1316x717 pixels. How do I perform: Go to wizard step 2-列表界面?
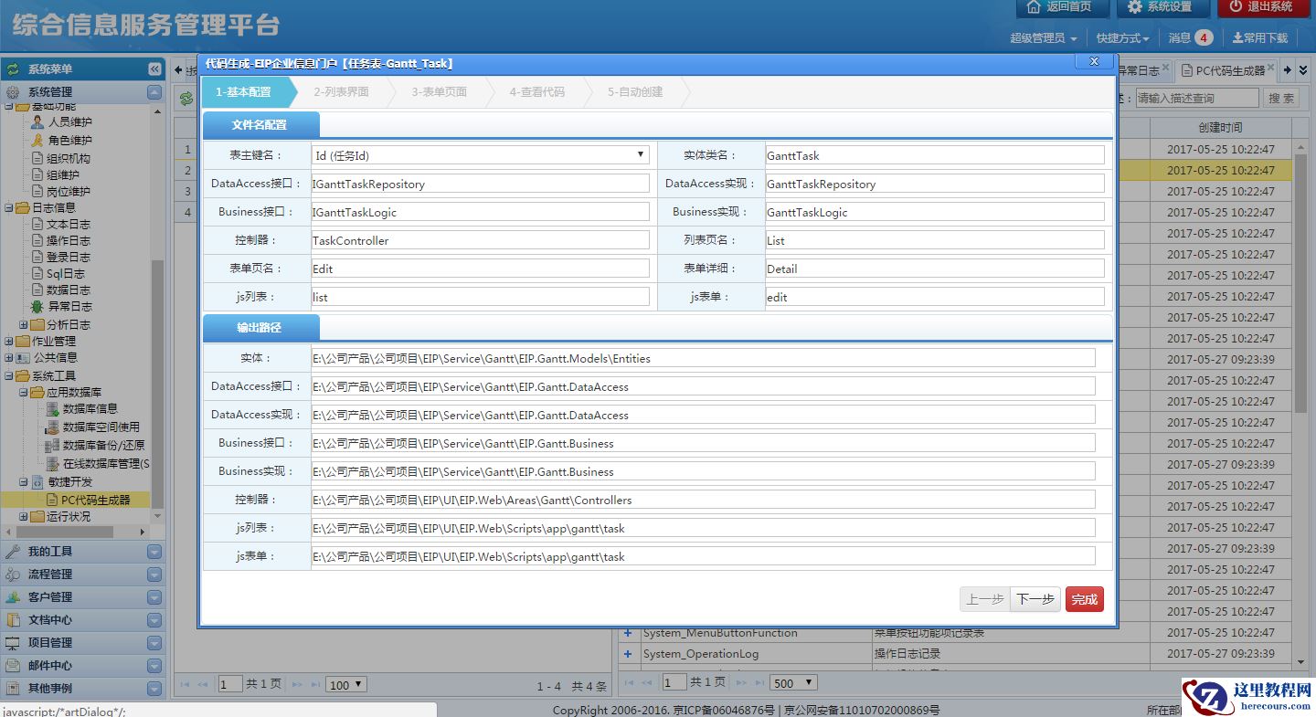click(341, 92)
